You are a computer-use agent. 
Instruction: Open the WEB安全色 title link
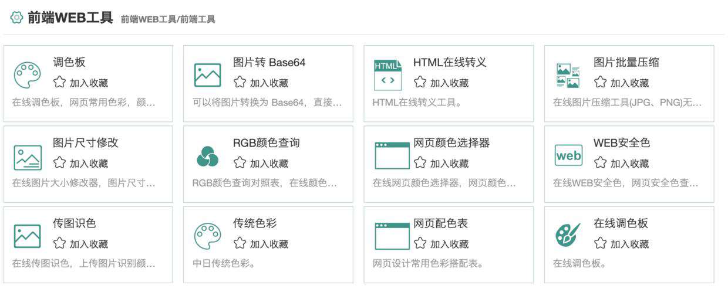(x=622, y=143)
